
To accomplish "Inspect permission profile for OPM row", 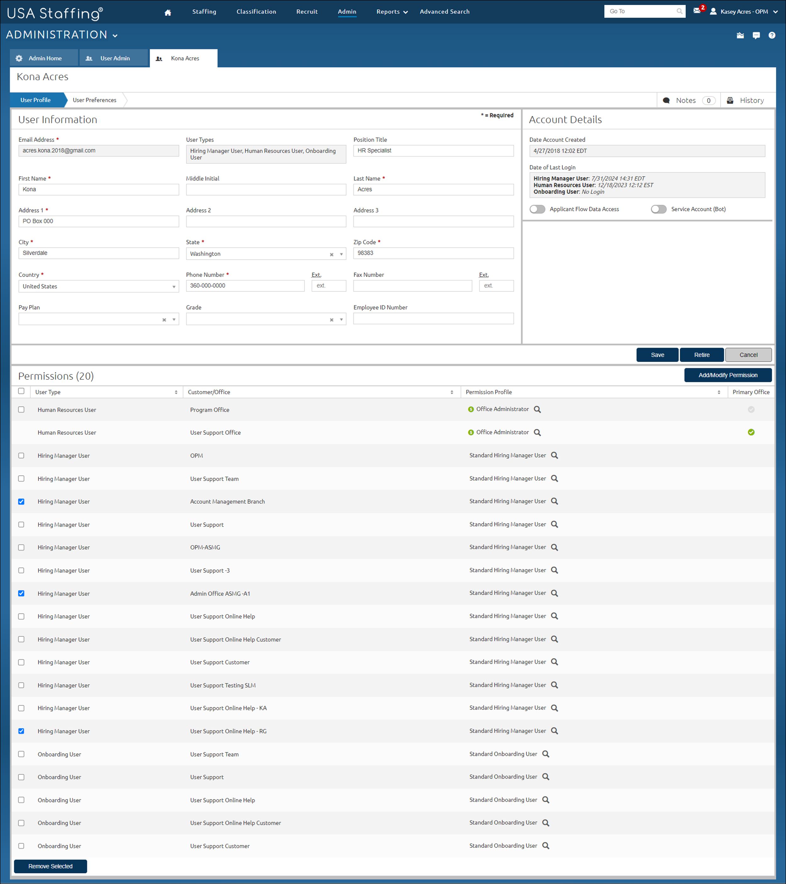I will [554, 456].
